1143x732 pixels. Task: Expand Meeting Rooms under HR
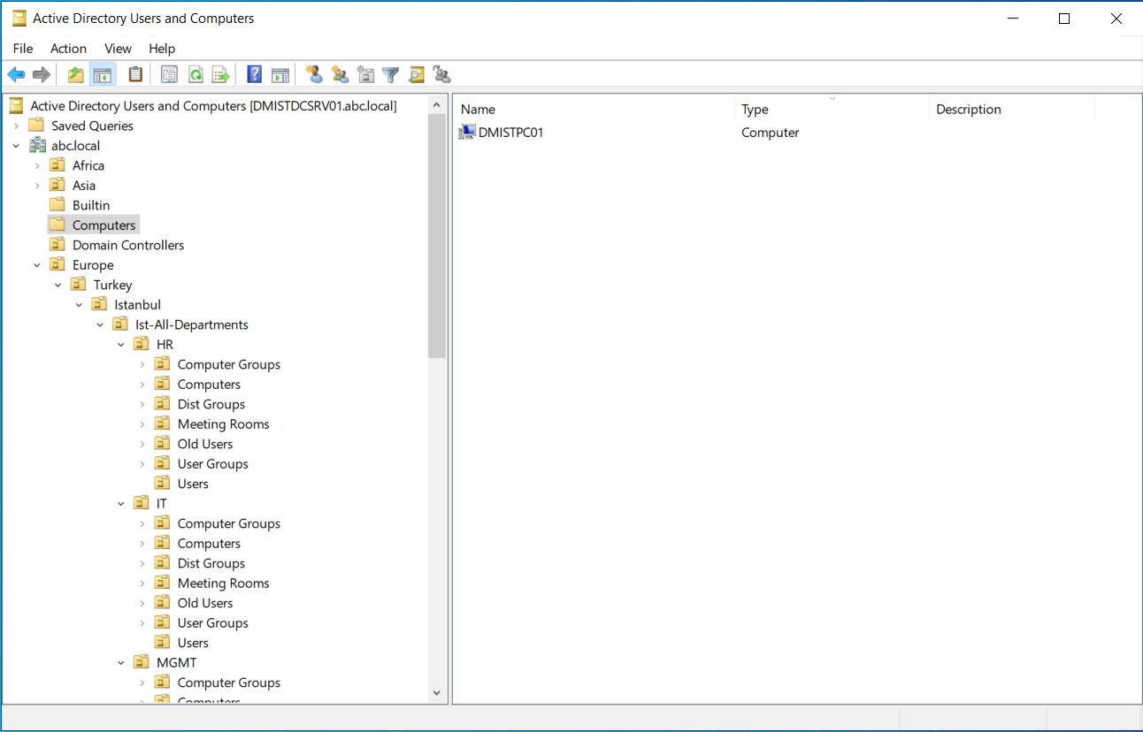click(142, 424)
